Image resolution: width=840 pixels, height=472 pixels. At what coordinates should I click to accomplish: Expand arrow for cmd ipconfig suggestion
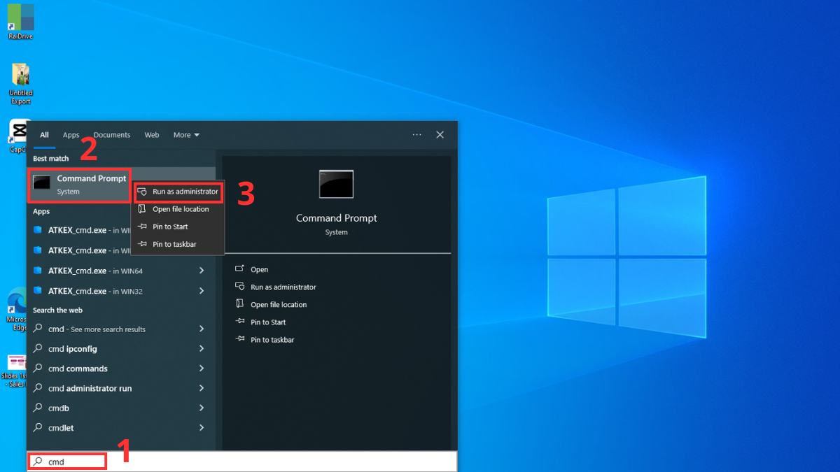202,348
